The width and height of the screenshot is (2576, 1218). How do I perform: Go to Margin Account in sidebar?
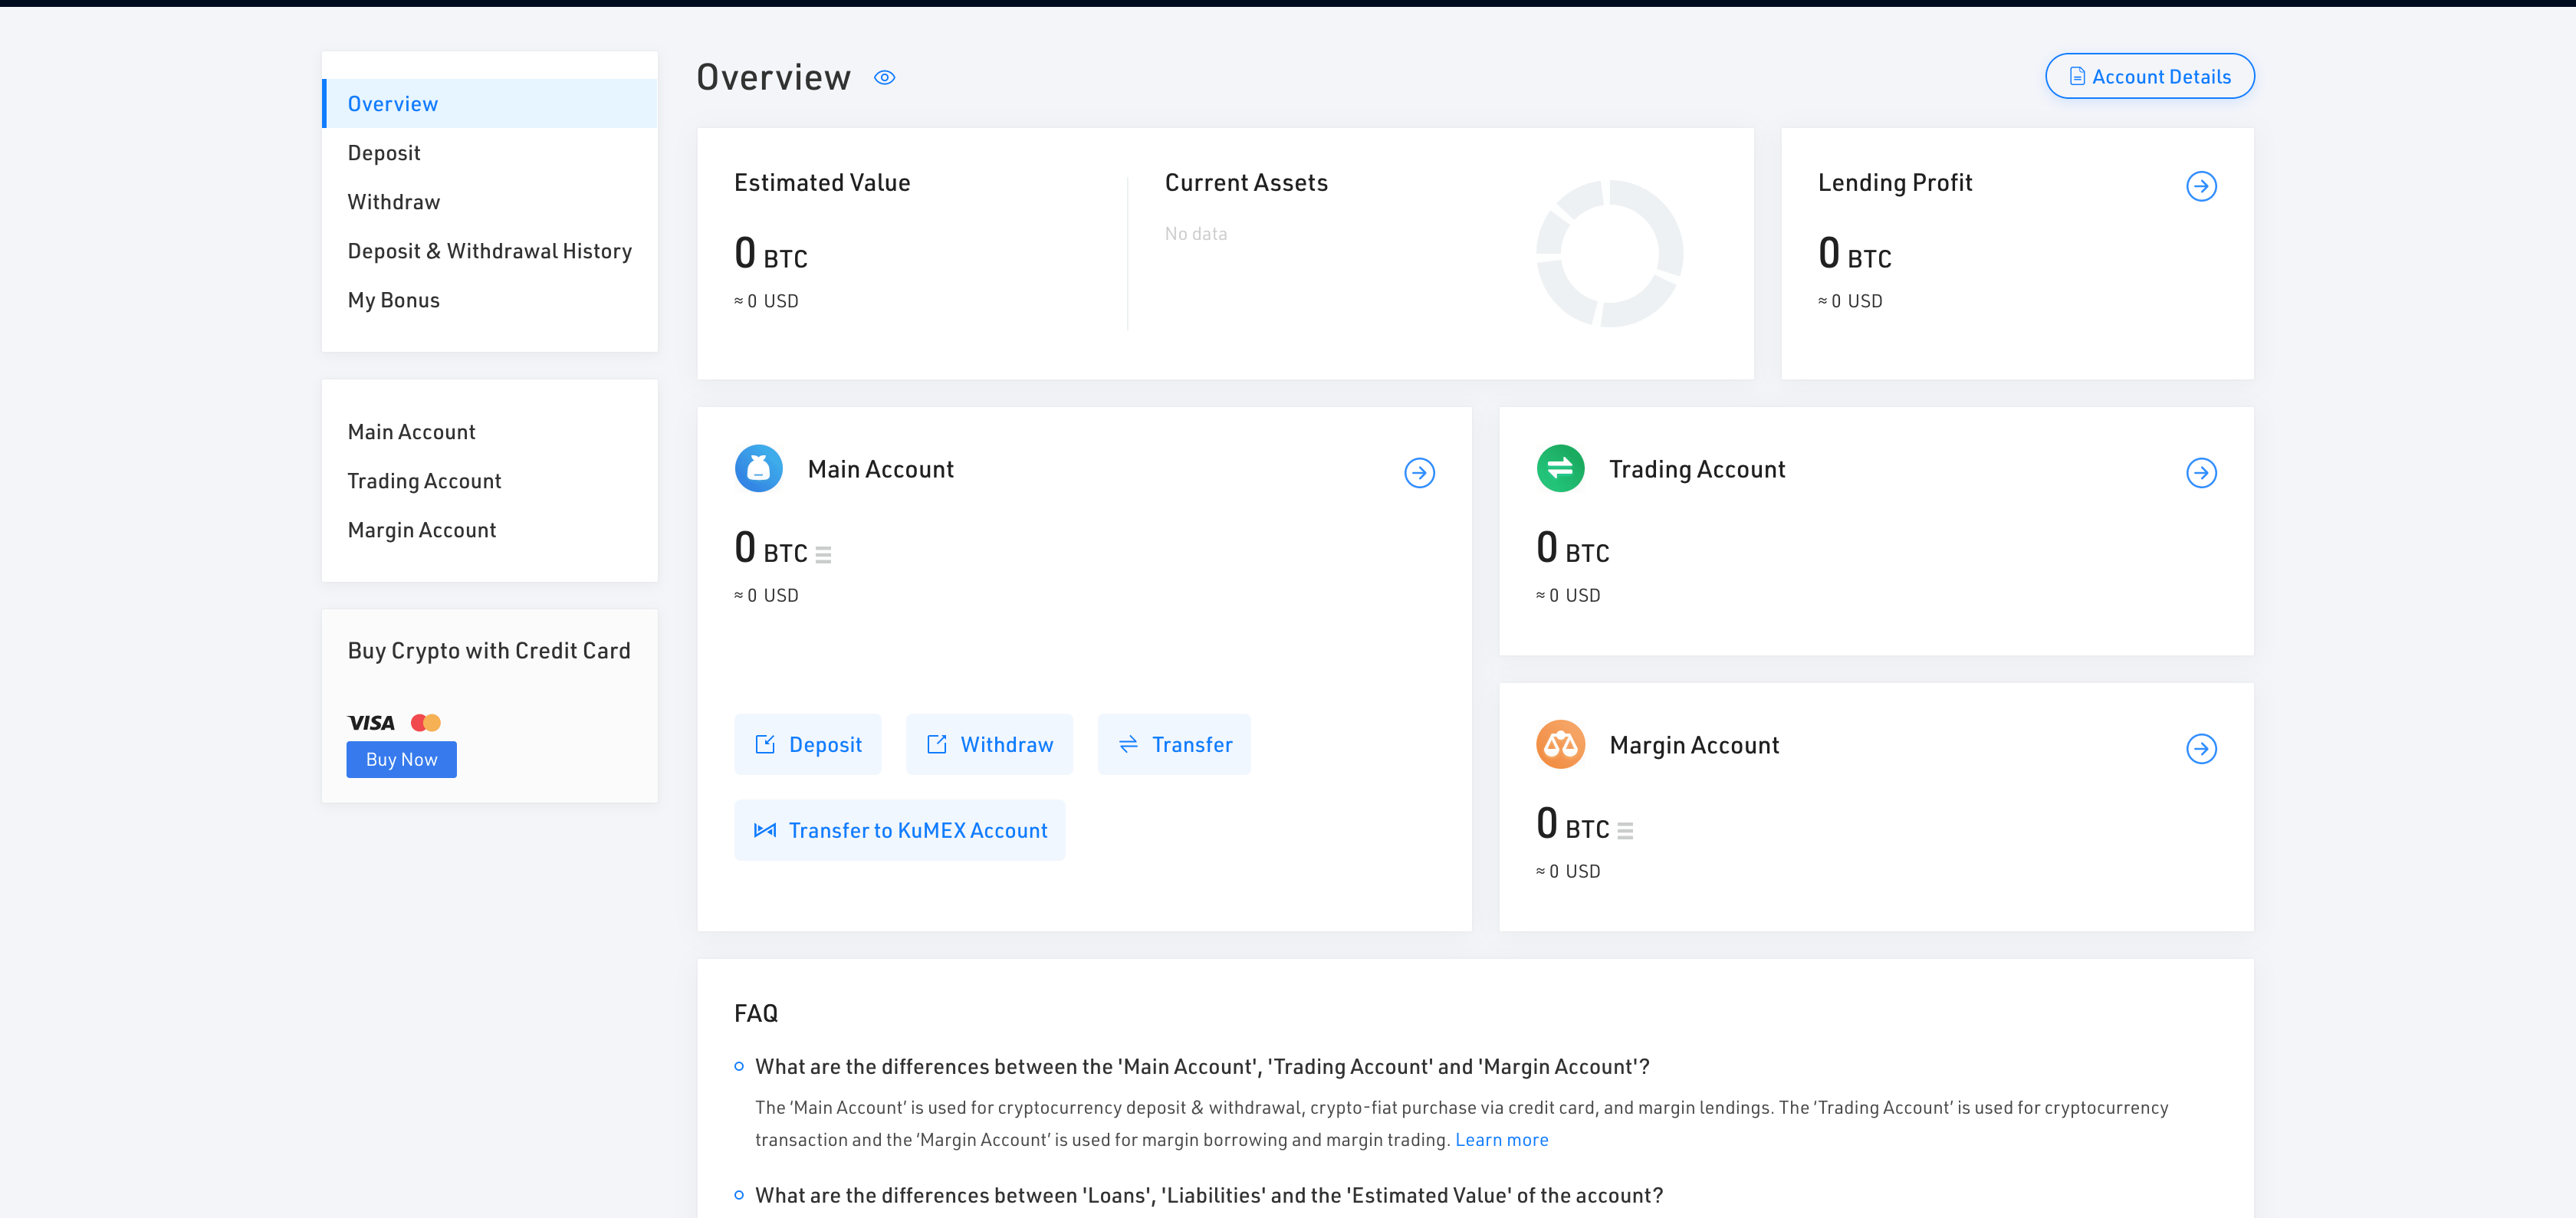[x=421, y=530]
